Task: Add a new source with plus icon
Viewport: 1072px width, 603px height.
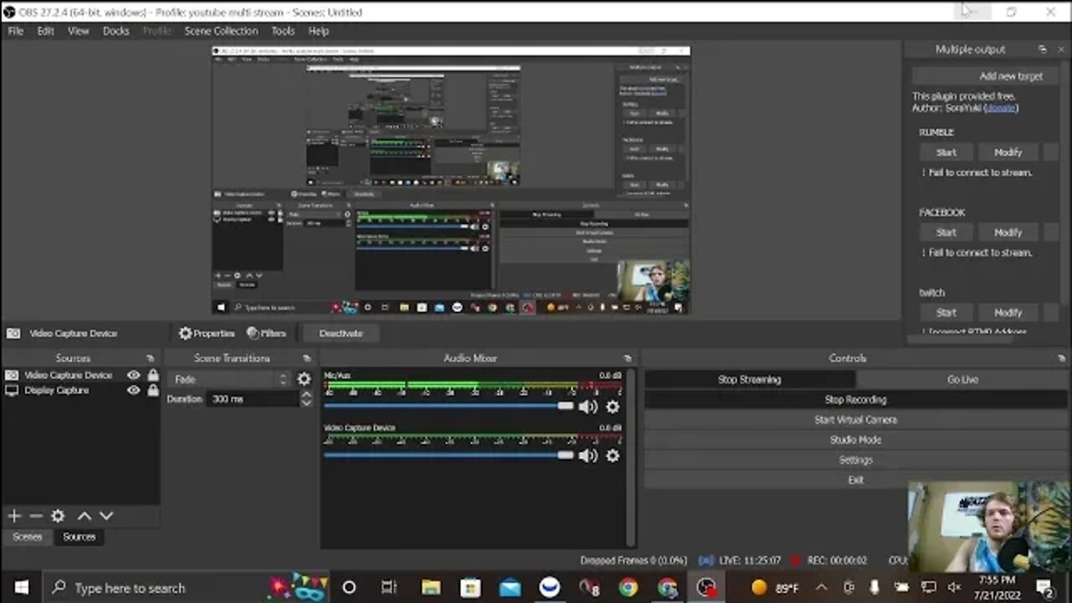Action: click(14, 516)
